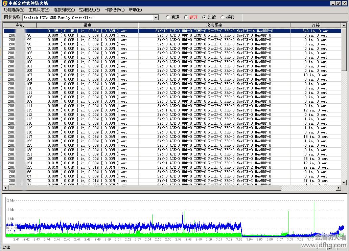Click the shield app icon in title bar
349x251 pixels.
pos(5,3)
